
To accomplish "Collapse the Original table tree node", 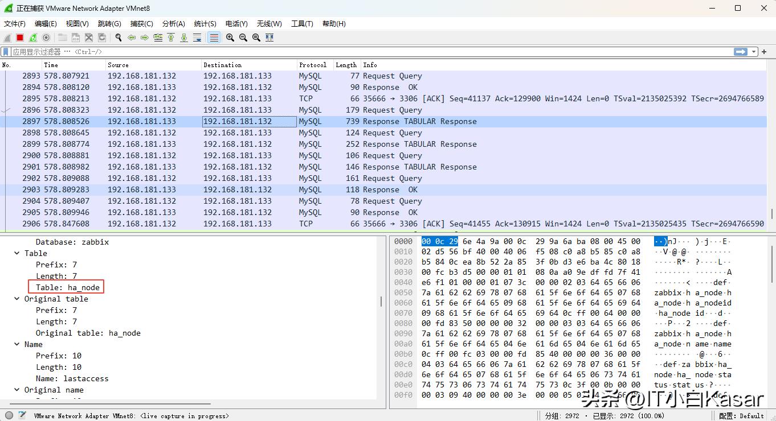I will click(x=17, y=299).
